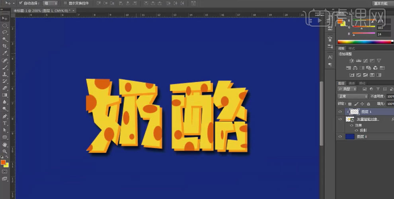Open the Move tool preset picker arrow

14,3
